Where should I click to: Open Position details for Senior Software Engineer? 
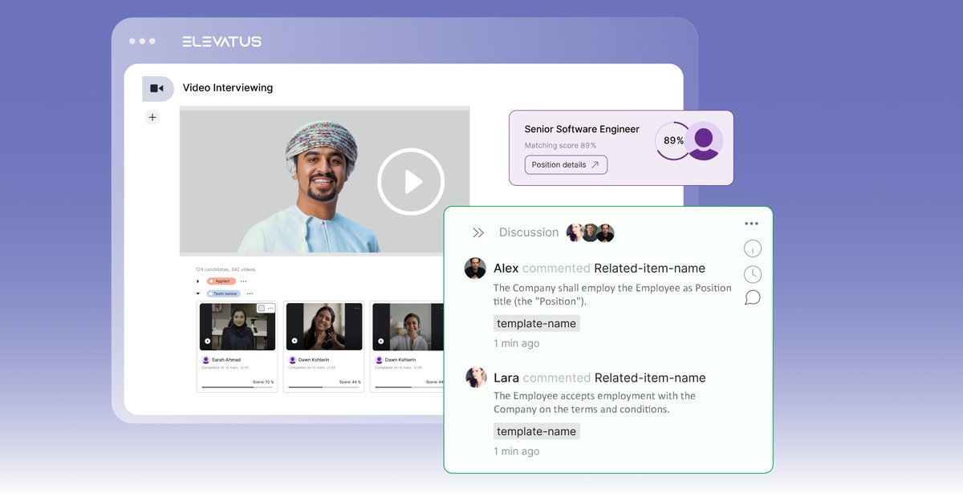[x=566, y=164]
